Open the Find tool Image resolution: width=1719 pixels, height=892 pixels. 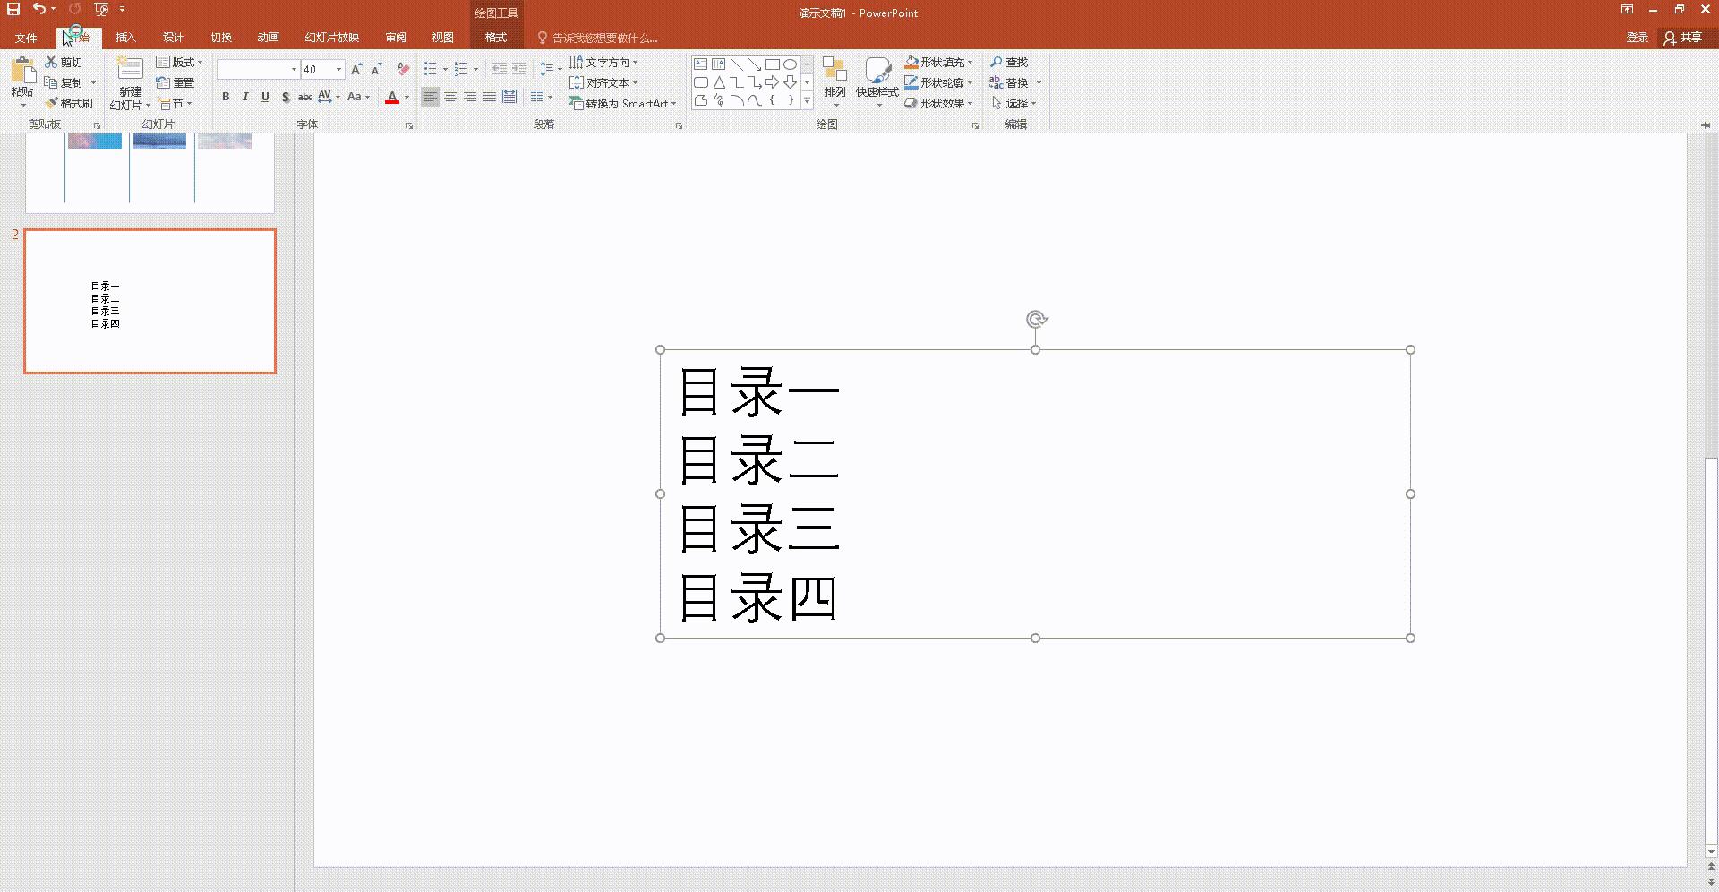tap(1009, 62)
